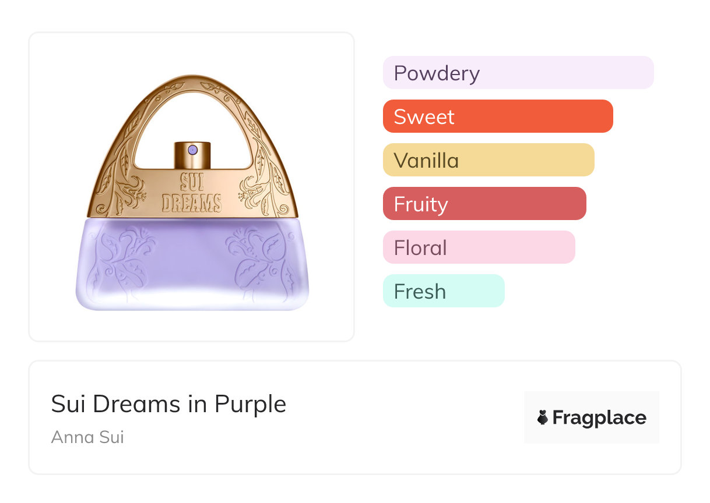Screen dimensions: 710x503
Task: Open the Anna Sui brand link
Action: [x=87, y=437]
